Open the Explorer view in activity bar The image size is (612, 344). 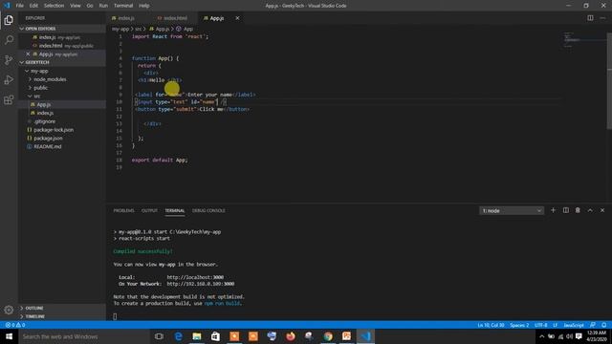[9, 20]
